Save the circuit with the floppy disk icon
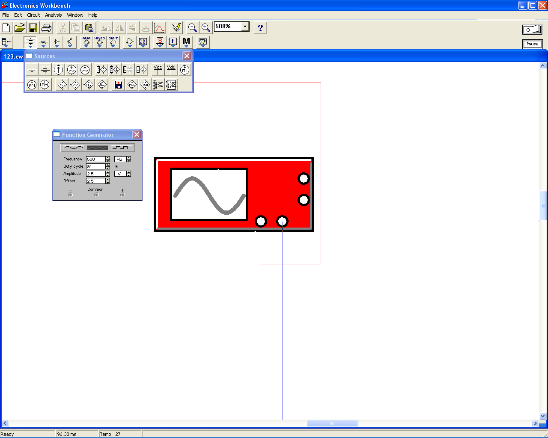The image size is (548, 438). (x=33, y=28)
